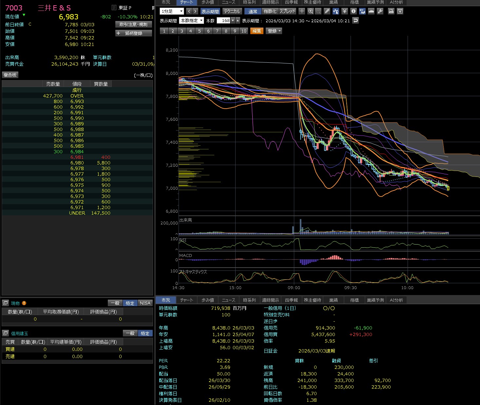Print the chart with printer icon

(x=391, y=11)
